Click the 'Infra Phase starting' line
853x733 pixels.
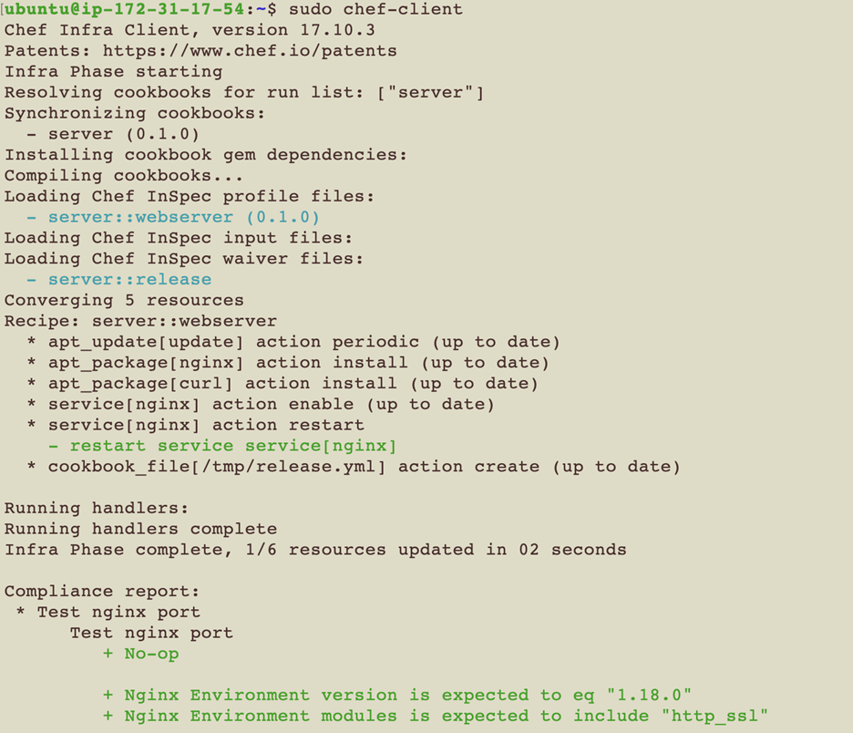click(x=113, y=71)
